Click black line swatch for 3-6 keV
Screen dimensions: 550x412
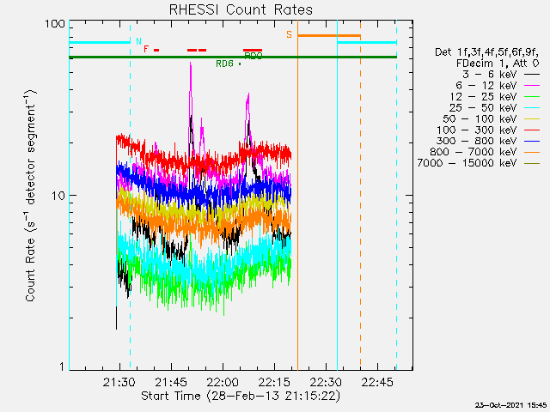(532, 75)
